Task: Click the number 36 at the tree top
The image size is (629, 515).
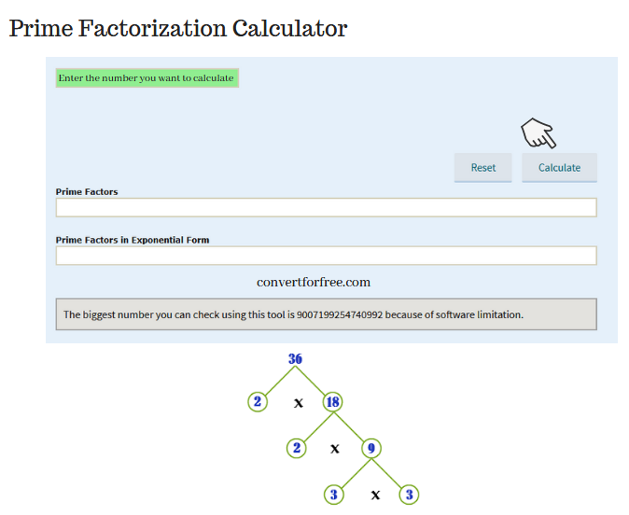Action: coord(295,358)
